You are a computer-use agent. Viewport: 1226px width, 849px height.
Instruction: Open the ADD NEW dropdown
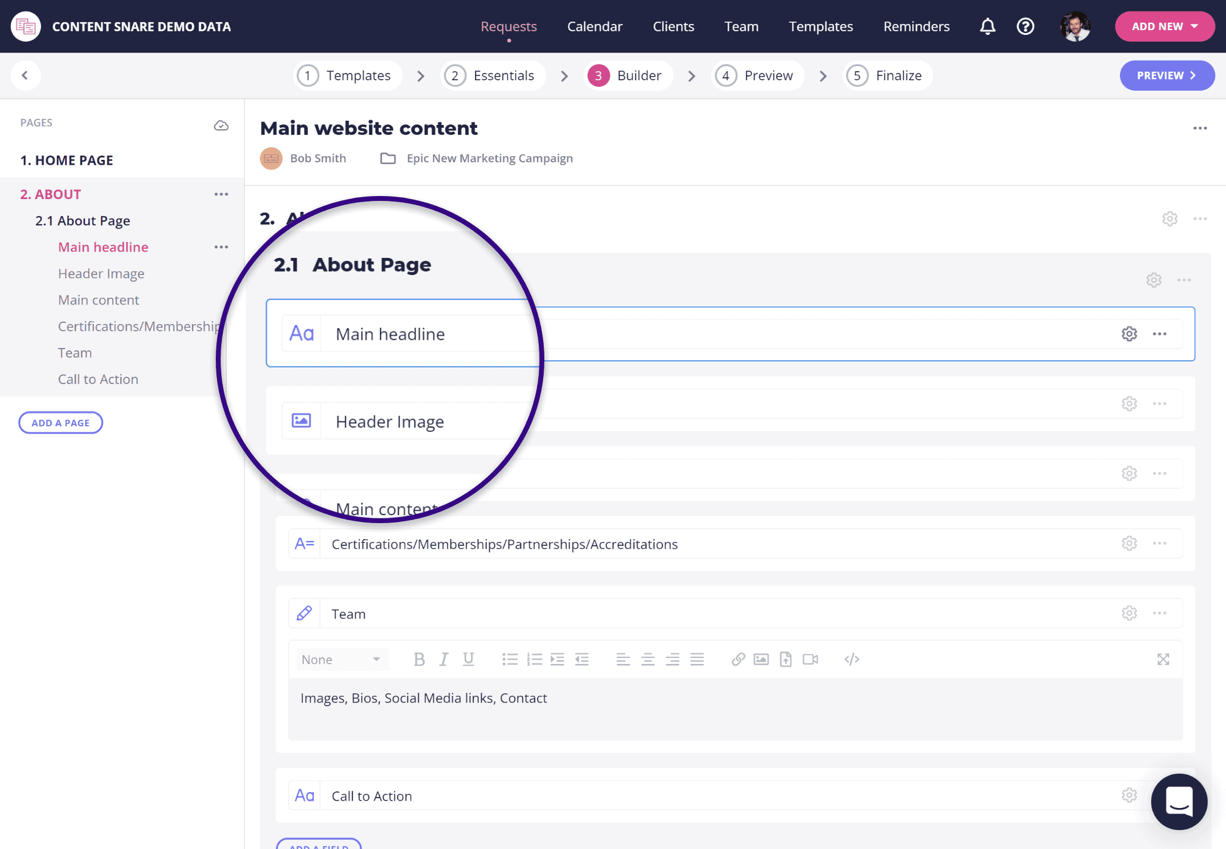click(x=1165, y=26)
